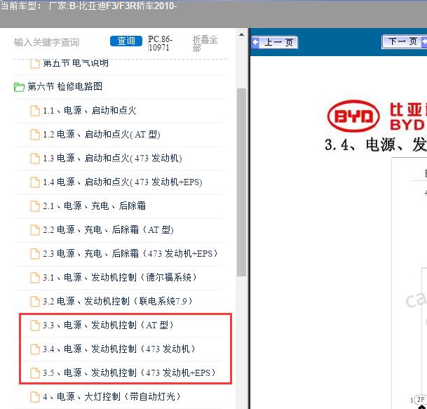Click document icon beside 4、电源、大灯控制
This screenshot has width=427, height=409.
click(x=35, y=397)
